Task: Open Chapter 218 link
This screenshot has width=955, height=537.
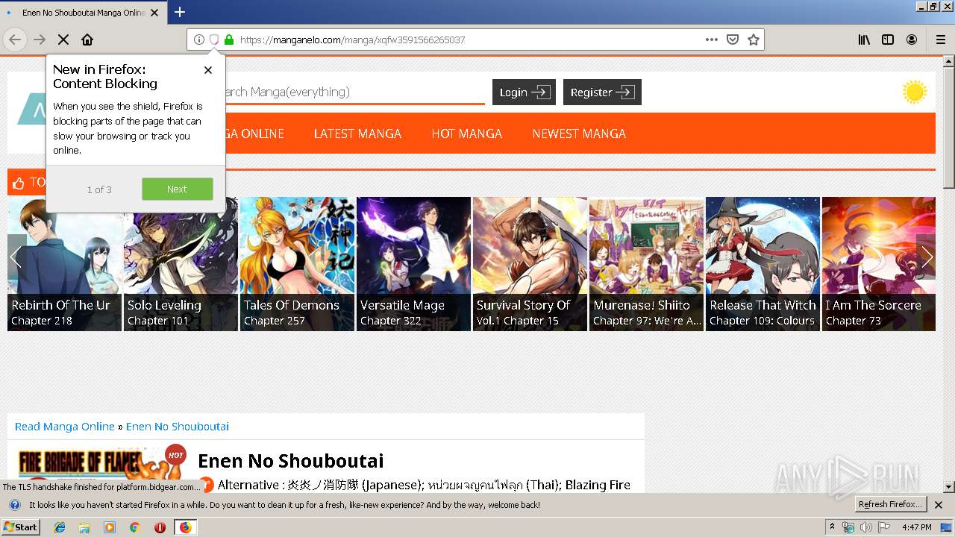Action: 42,321
